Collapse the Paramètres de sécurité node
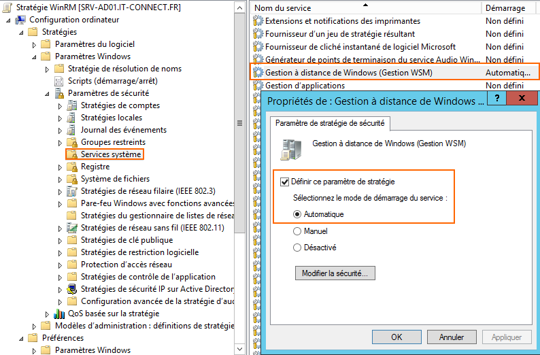Image resolution: width=540 pixels, height=355 pixels. (47, 94)
